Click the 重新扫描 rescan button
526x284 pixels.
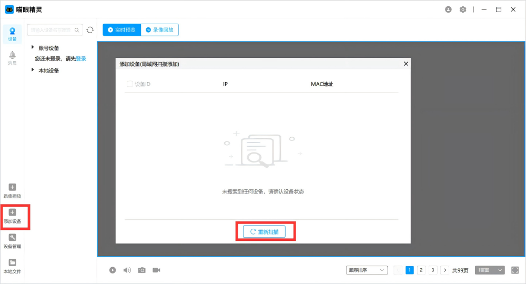pos(265,231)
